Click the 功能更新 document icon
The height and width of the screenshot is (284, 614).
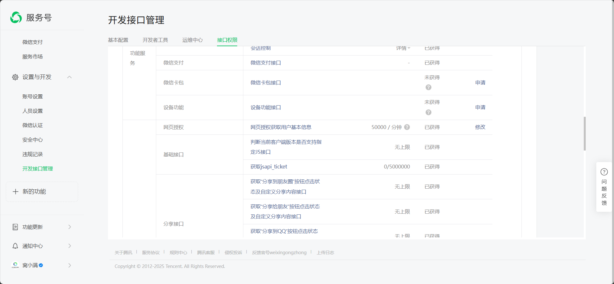coord(15,227)
